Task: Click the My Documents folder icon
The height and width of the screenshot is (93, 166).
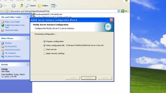Action: [x=3, y=47]
